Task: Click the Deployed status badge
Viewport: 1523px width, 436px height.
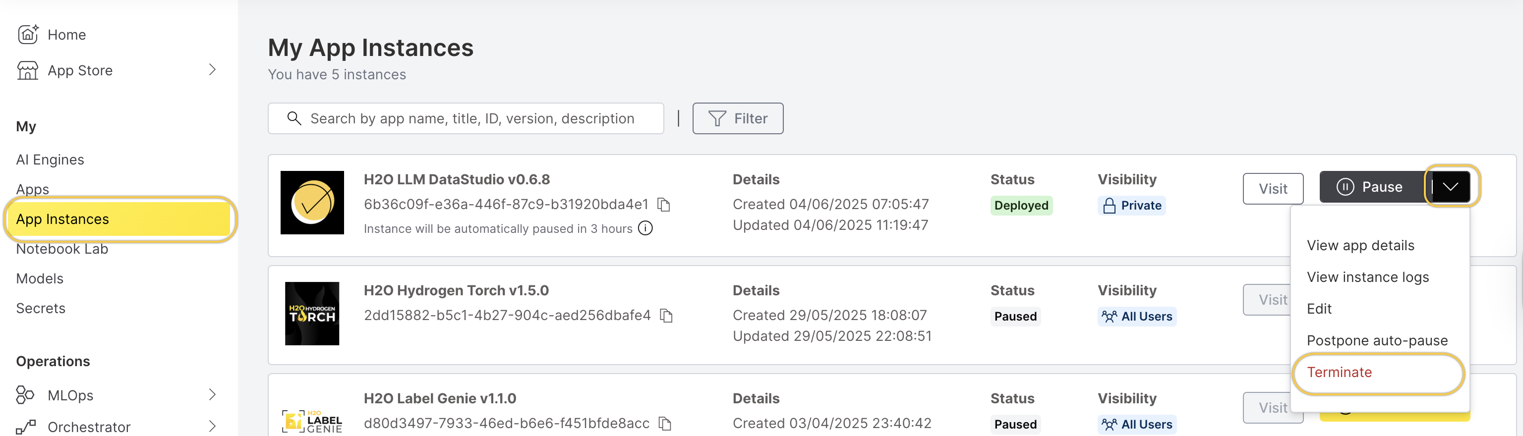Action: (x=1021, y=206)
